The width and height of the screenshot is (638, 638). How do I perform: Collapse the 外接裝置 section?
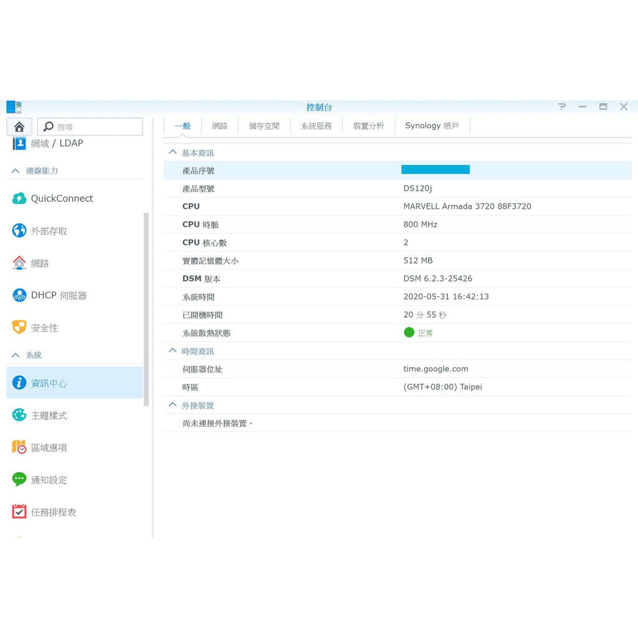[x=173, y=405]
